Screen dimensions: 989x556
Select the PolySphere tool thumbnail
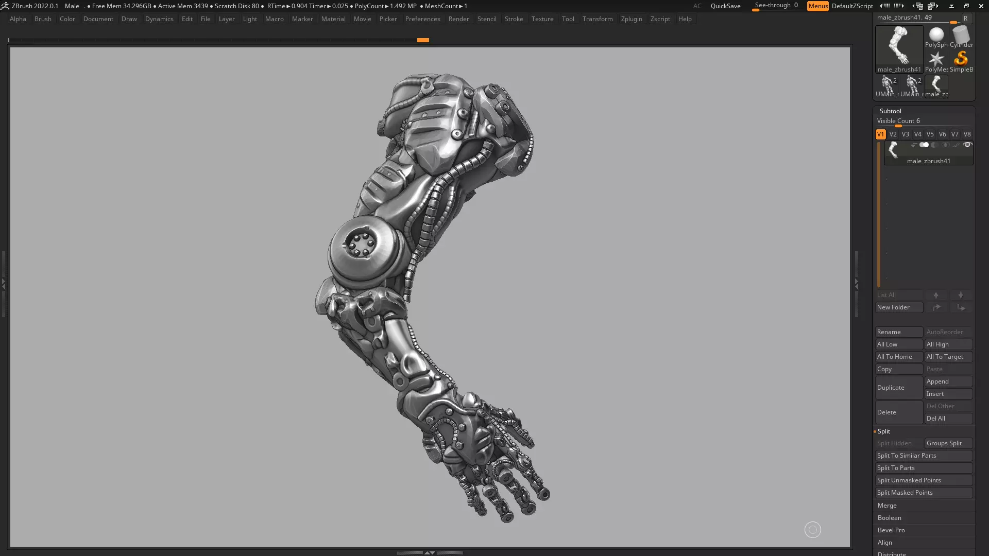pyautogui.click(x=936, y=36)
